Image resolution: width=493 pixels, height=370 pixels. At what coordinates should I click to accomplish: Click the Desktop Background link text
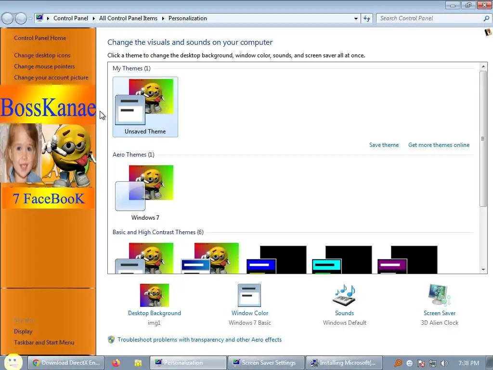click(155, 313)
